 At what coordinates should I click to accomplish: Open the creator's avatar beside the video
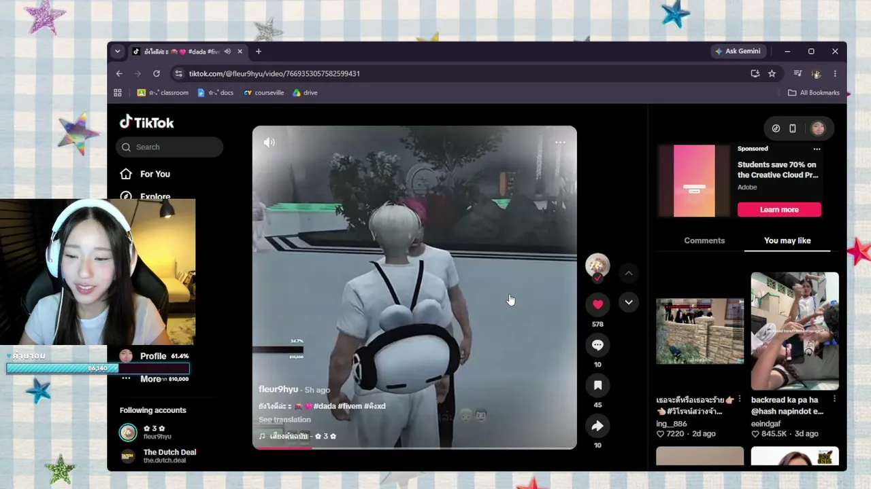[x=597, y=266]
